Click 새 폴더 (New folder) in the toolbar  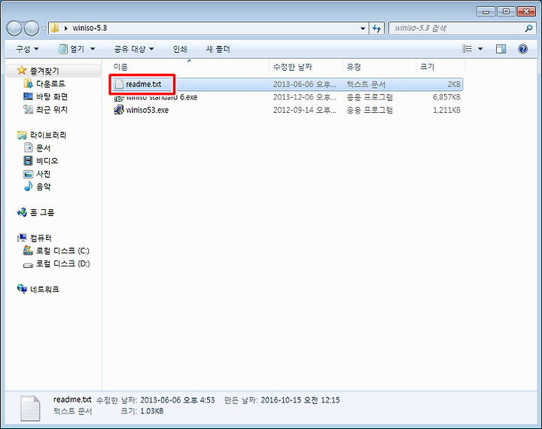218,49
